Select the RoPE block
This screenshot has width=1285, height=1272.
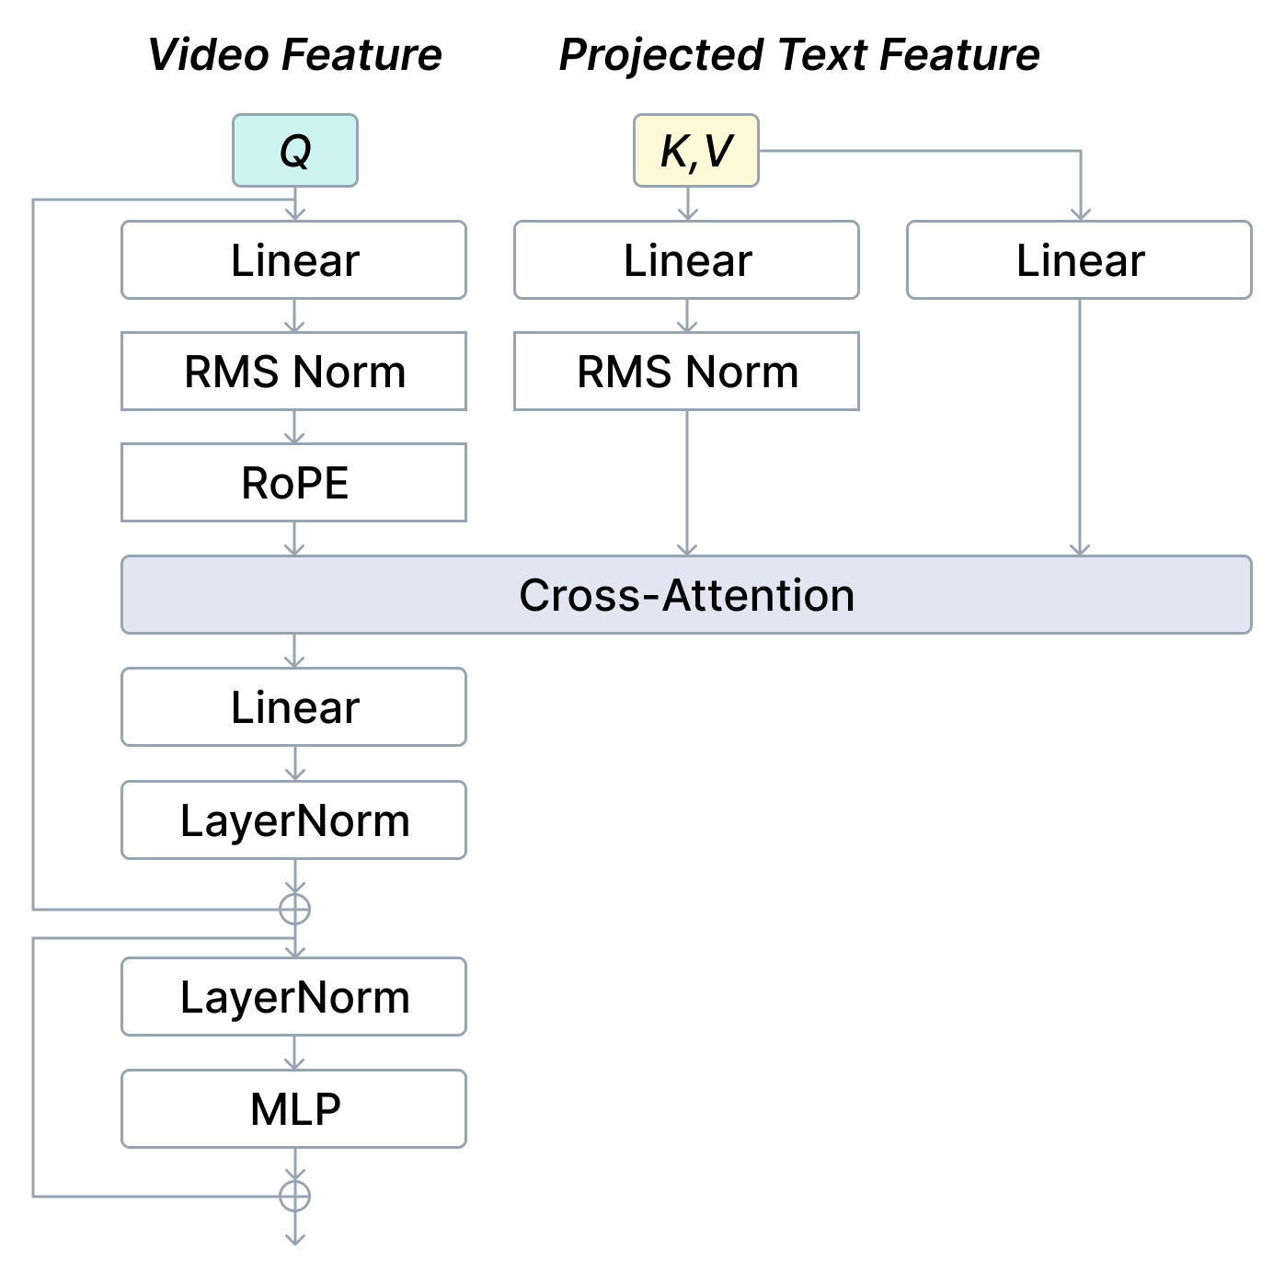pyautogui.click(x=294, y=483)
